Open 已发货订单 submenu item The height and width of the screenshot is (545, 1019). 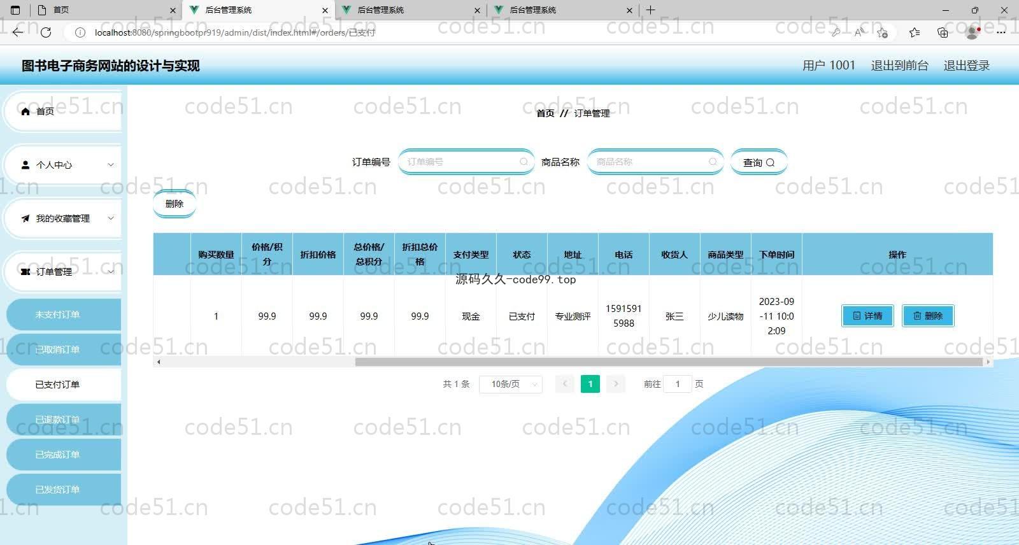[64, 490]
